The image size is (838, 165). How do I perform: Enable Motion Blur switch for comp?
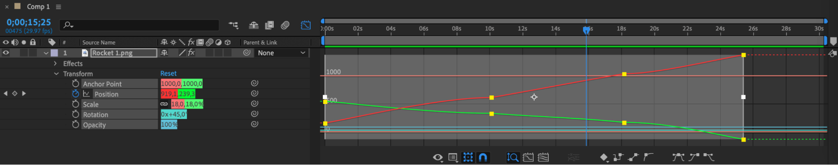285,25
